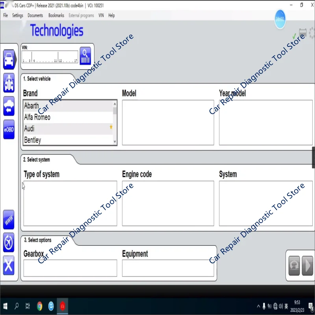
Task: Open the vehicle history sidebar icon
Action: [x=9, y=106]
